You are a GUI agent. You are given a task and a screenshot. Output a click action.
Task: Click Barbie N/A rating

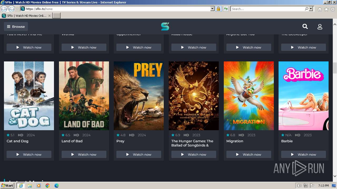pos(286,135)
